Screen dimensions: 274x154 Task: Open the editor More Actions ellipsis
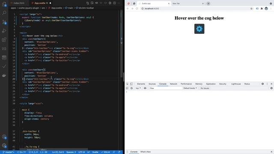point(119,3)
